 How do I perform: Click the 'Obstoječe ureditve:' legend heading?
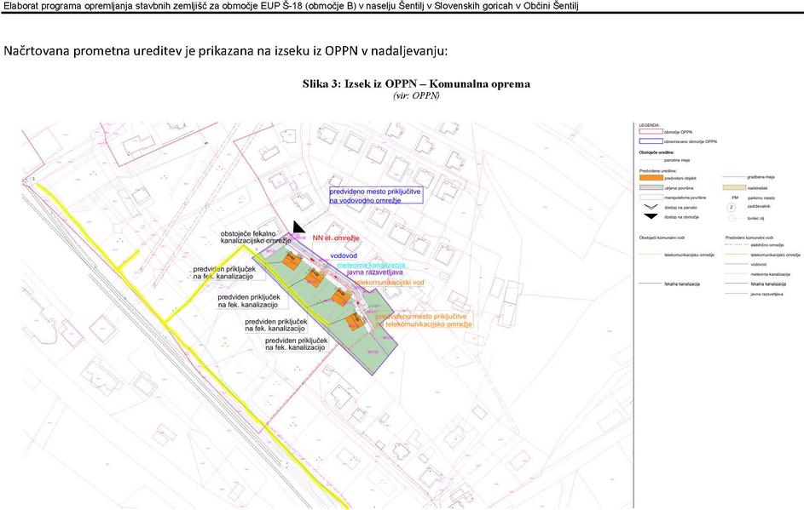pos(657,152)
